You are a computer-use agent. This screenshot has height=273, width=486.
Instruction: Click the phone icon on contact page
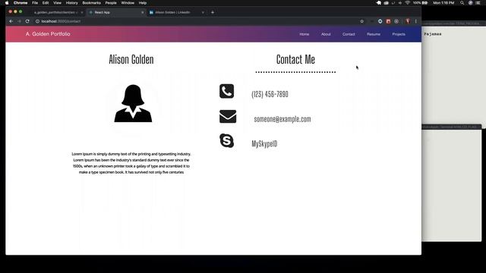pos(226,91)
